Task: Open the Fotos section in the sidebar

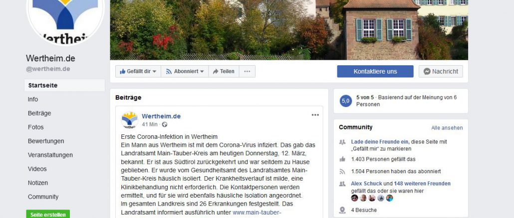Action: (36, 127)
